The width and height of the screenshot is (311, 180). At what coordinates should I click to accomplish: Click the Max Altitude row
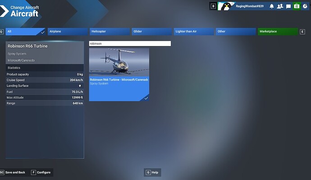pos(45,97)
